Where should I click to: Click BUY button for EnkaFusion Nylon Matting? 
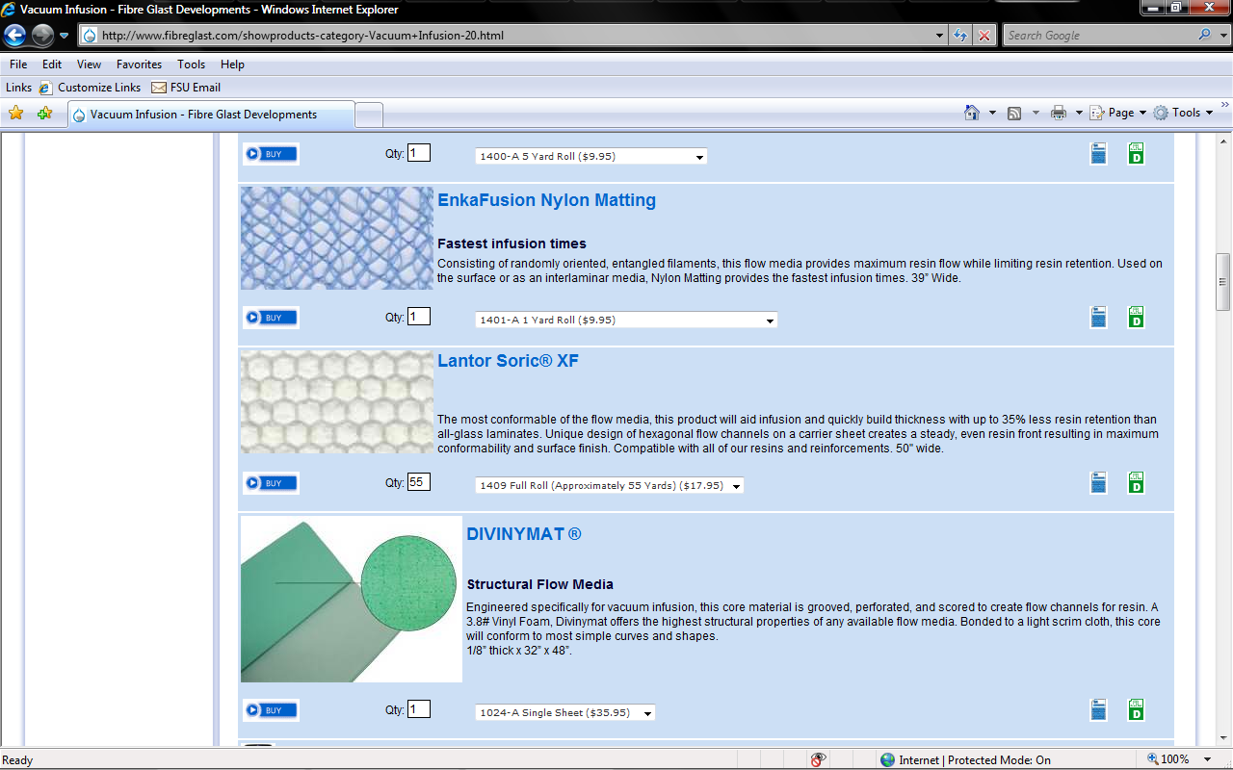tap(271, 318)
